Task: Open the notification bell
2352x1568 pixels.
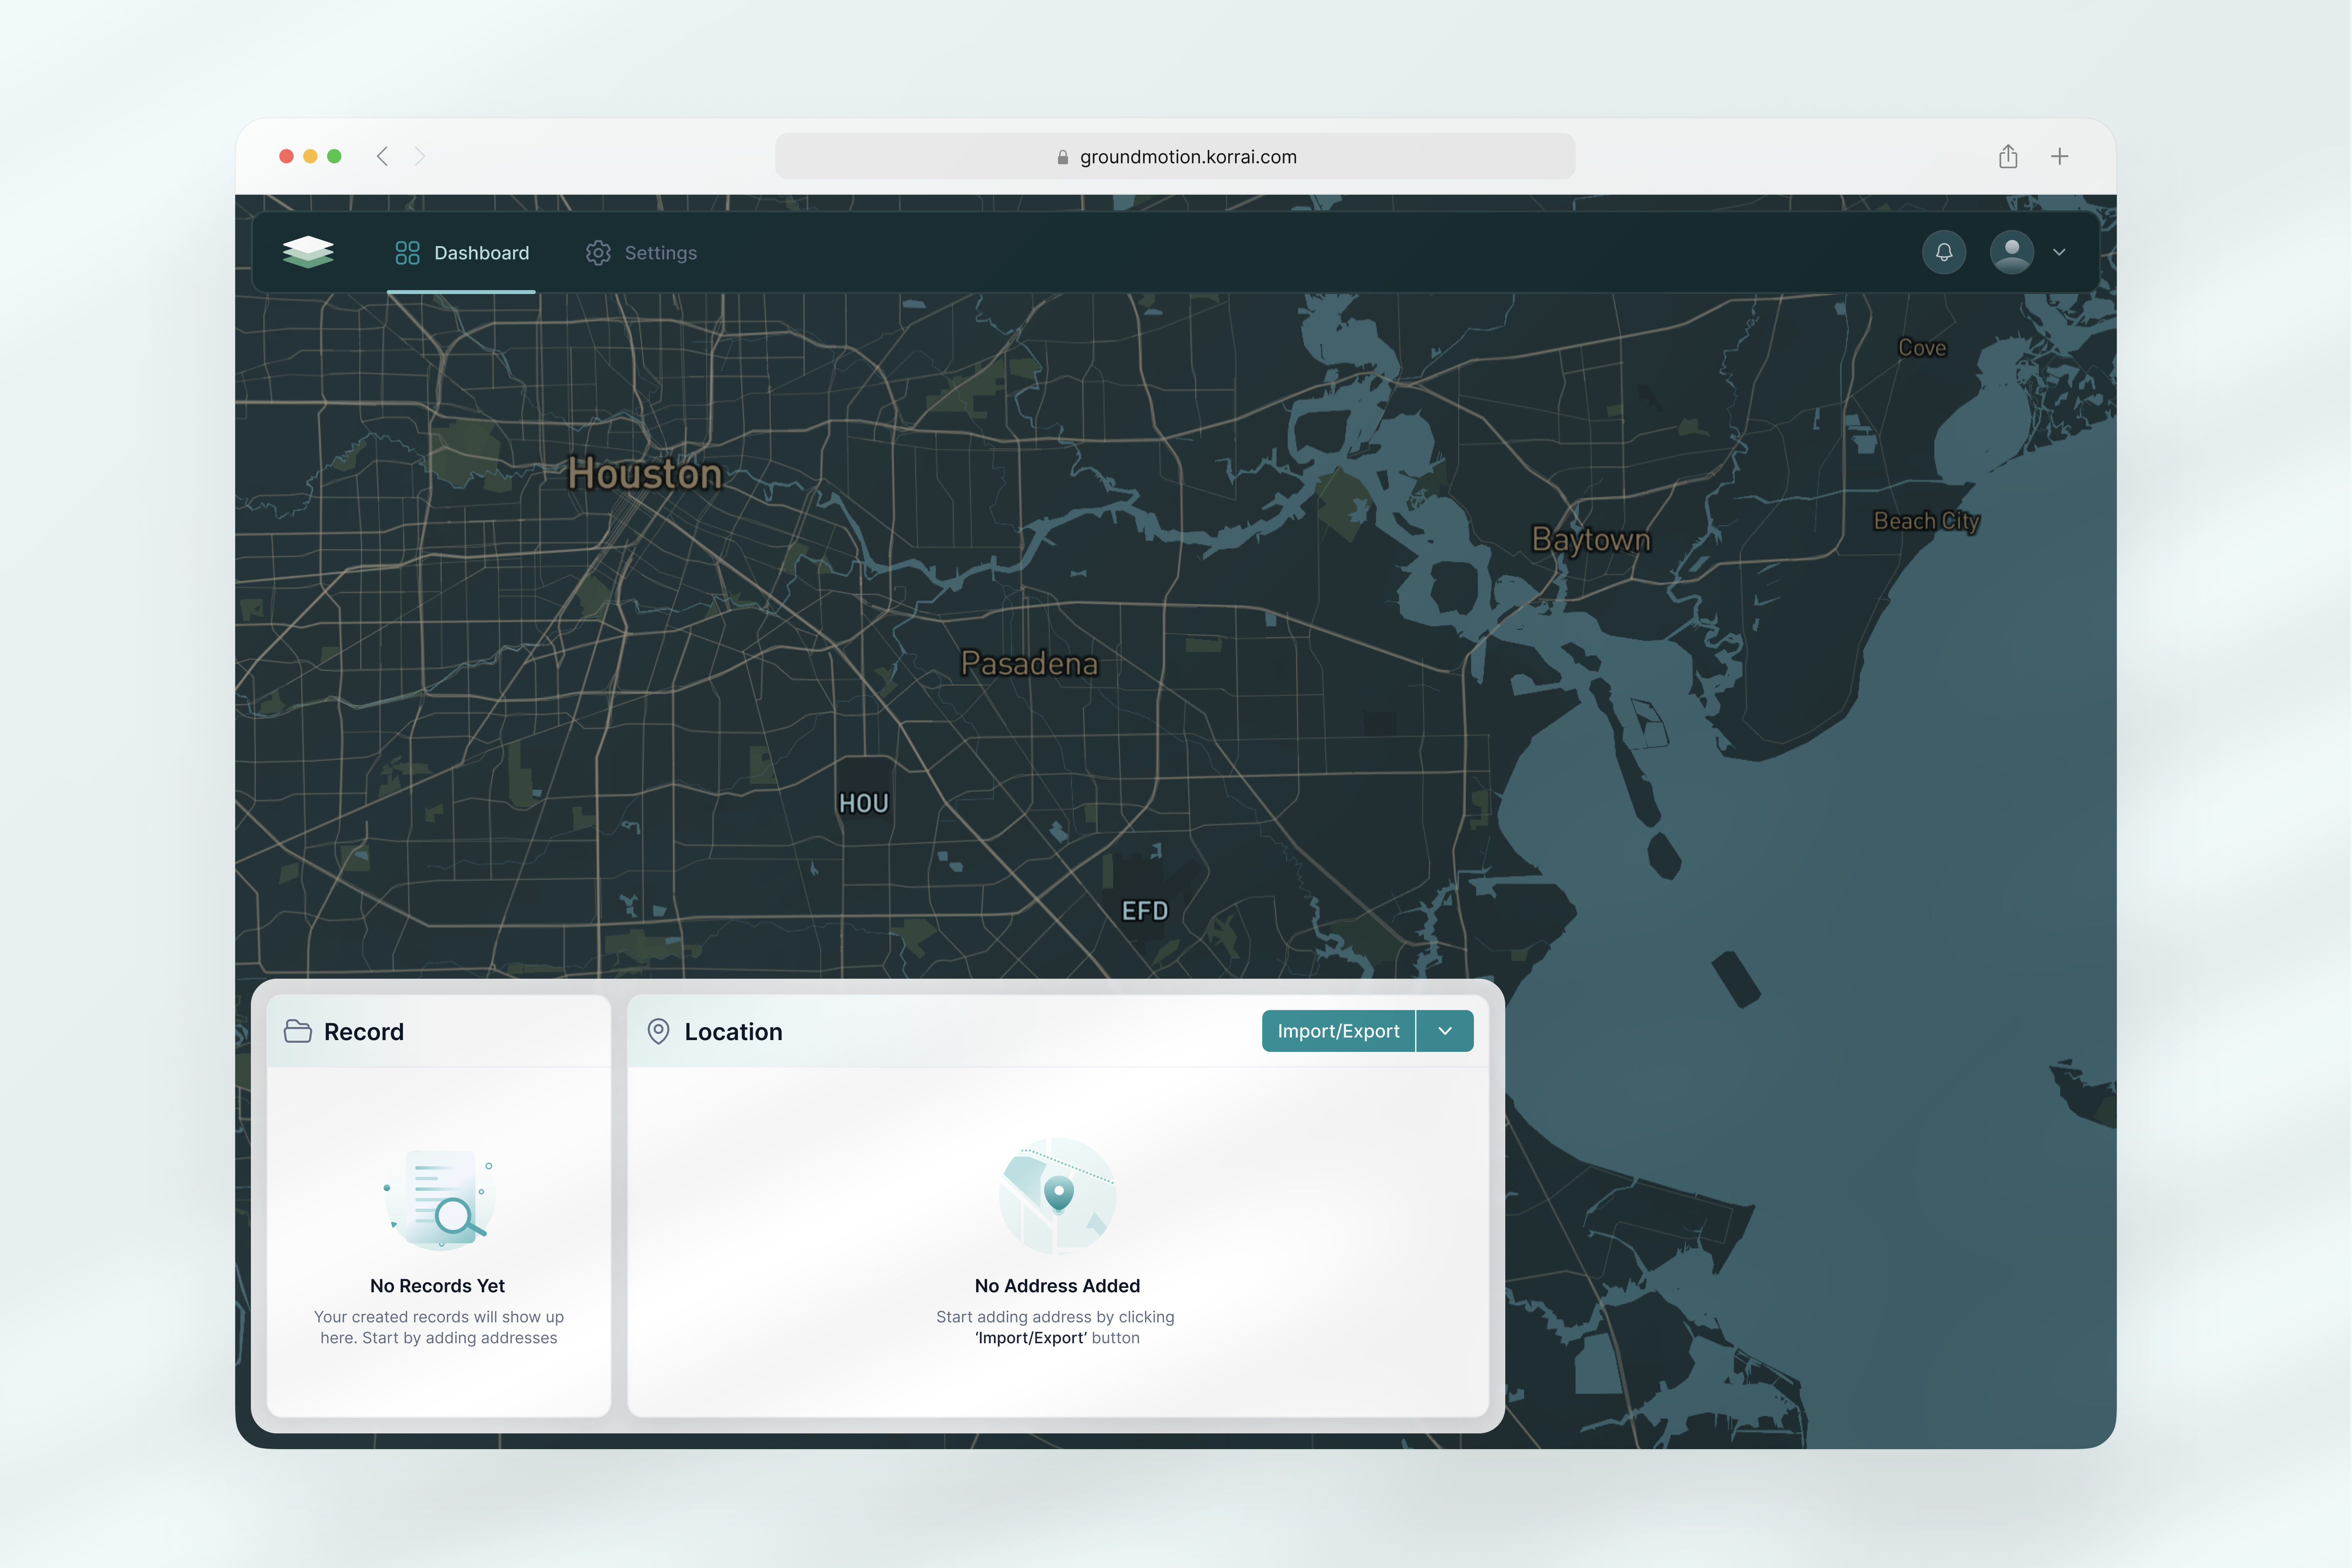Action: point(1944,252)
